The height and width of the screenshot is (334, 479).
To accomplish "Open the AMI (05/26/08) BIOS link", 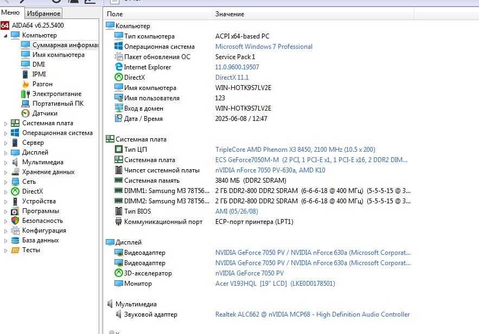I will pyautogui.click(x=237, y=211).
